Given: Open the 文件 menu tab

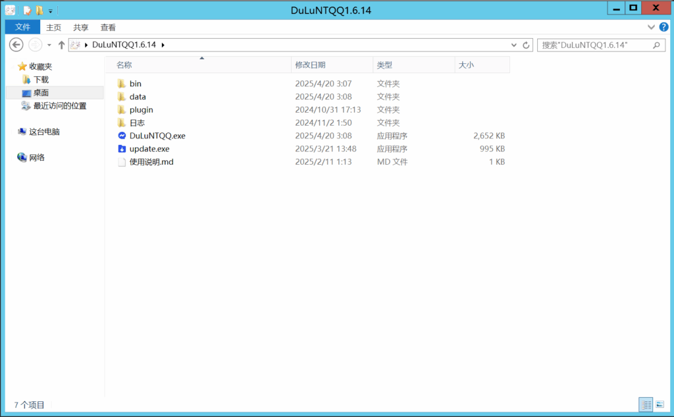Looking at the screenshot, I should 23,27.
